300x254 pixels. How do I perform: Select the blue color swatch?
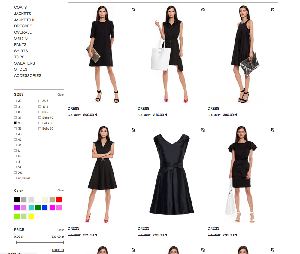coord(45,208)
